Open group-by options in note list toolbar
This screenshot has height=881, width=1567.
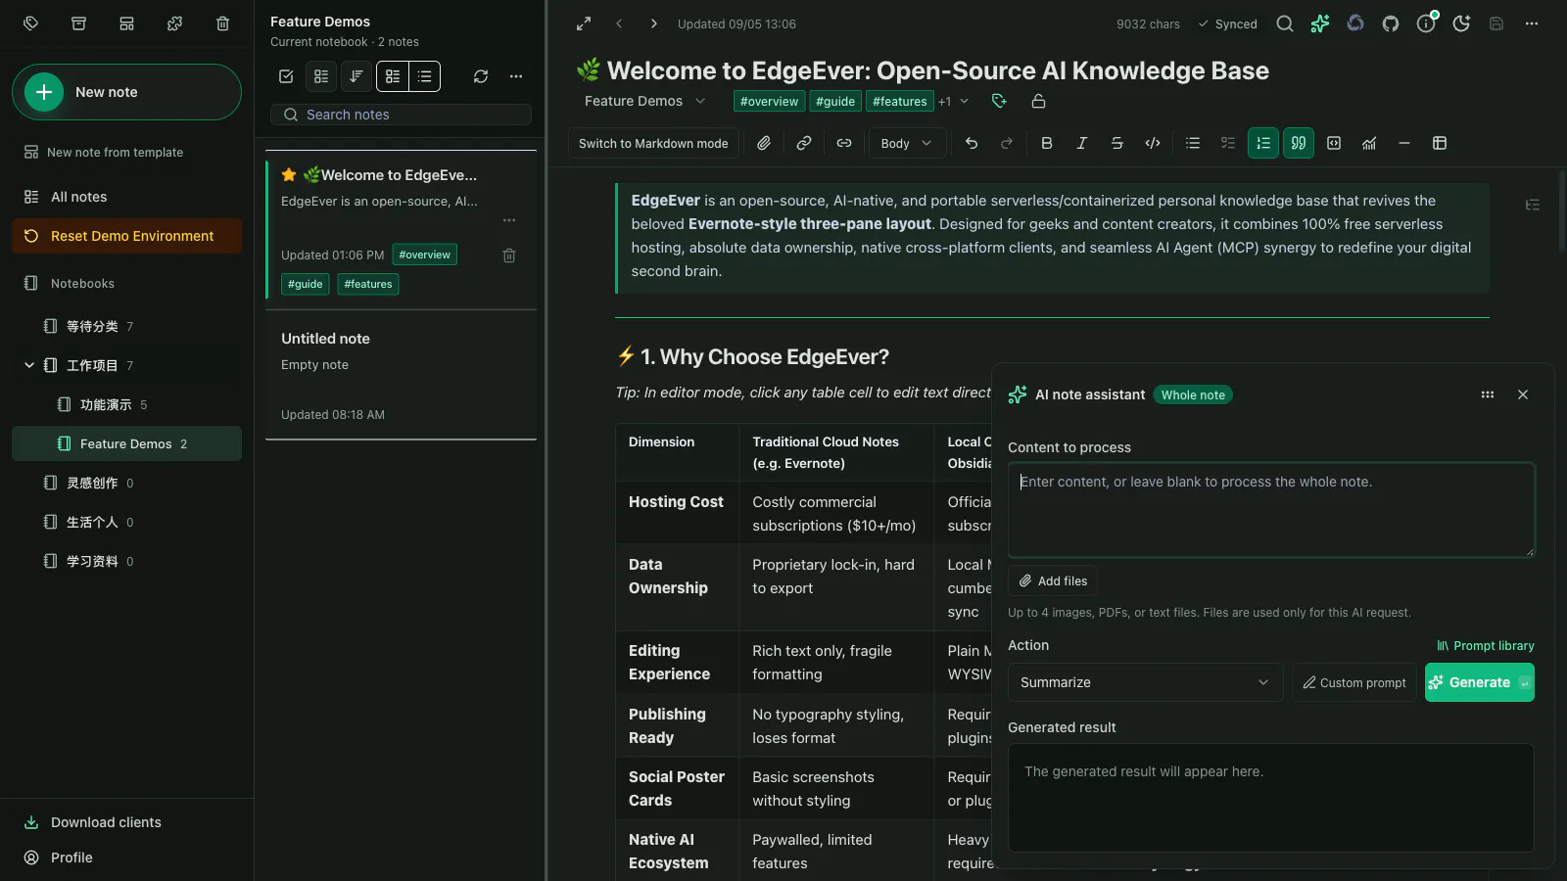321,76
